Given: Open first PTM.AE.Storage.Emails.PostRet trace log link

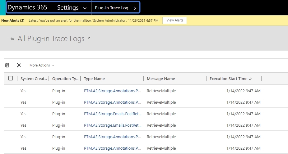Looking at the screenshot, I should 113,114.
